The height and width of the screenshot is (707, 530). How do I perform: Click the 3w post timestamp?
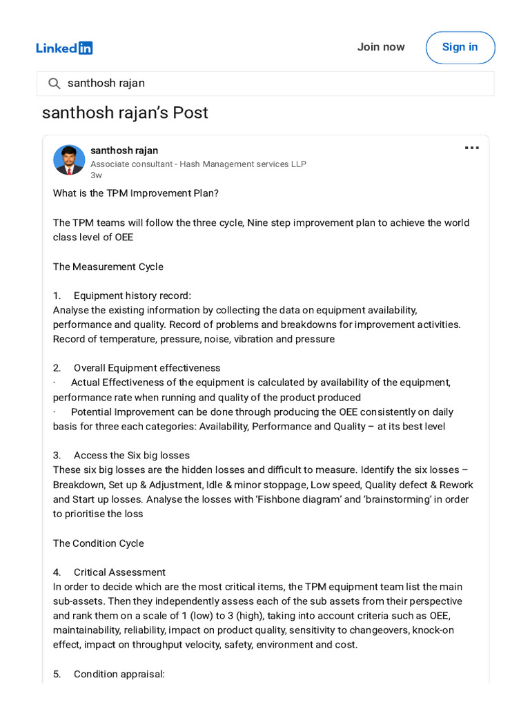(96, 175)
